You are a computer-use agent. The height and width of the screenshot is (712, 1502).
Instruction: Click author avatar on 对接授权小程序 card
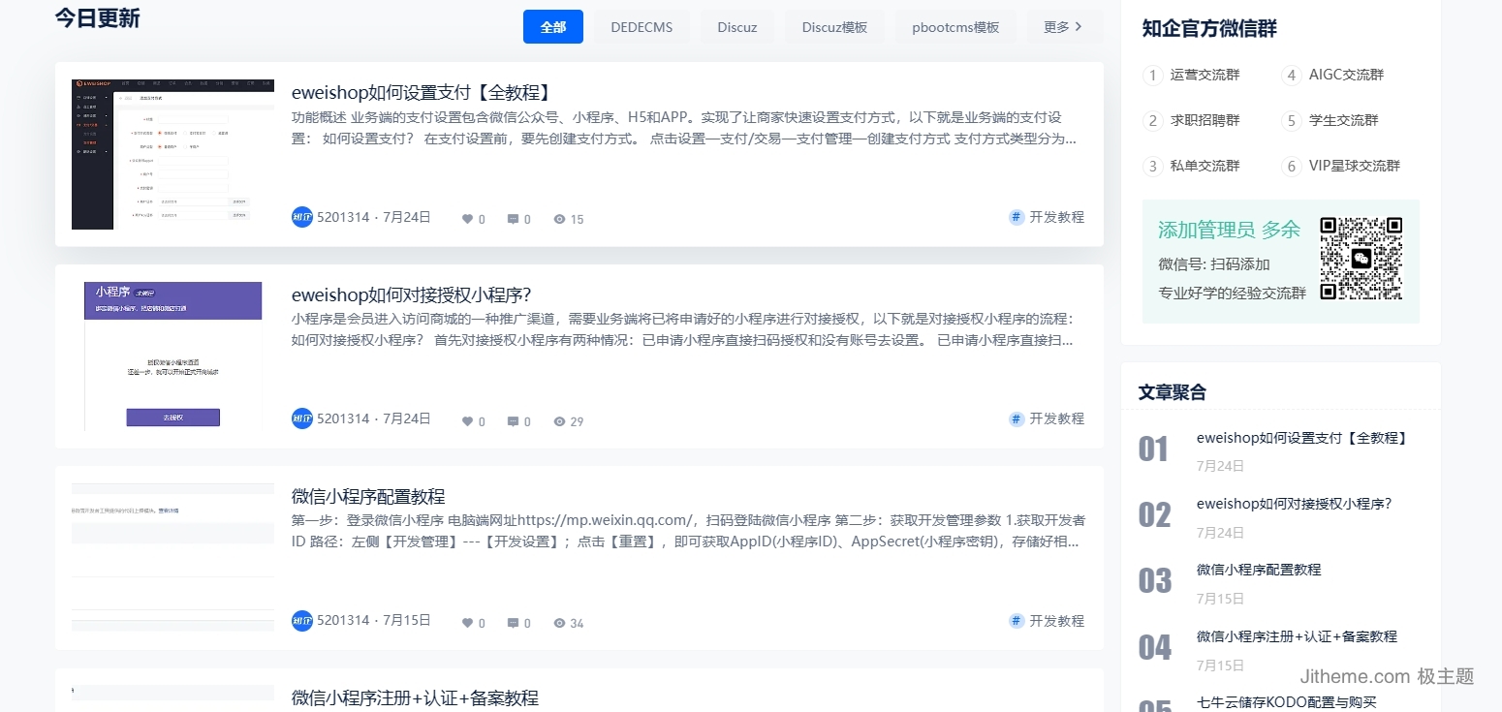302,418
